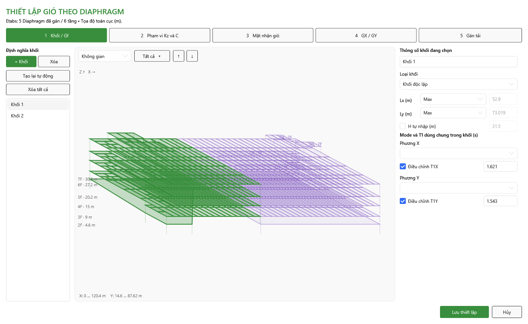Click Tạo lại tự động button

click(38, 76)
